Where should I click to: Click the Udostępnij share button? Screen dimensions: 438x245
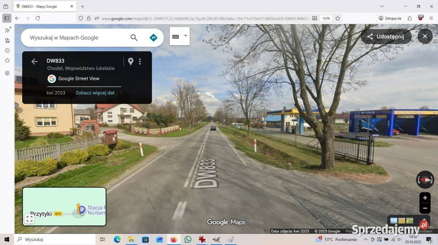click(x=386, y=36)
